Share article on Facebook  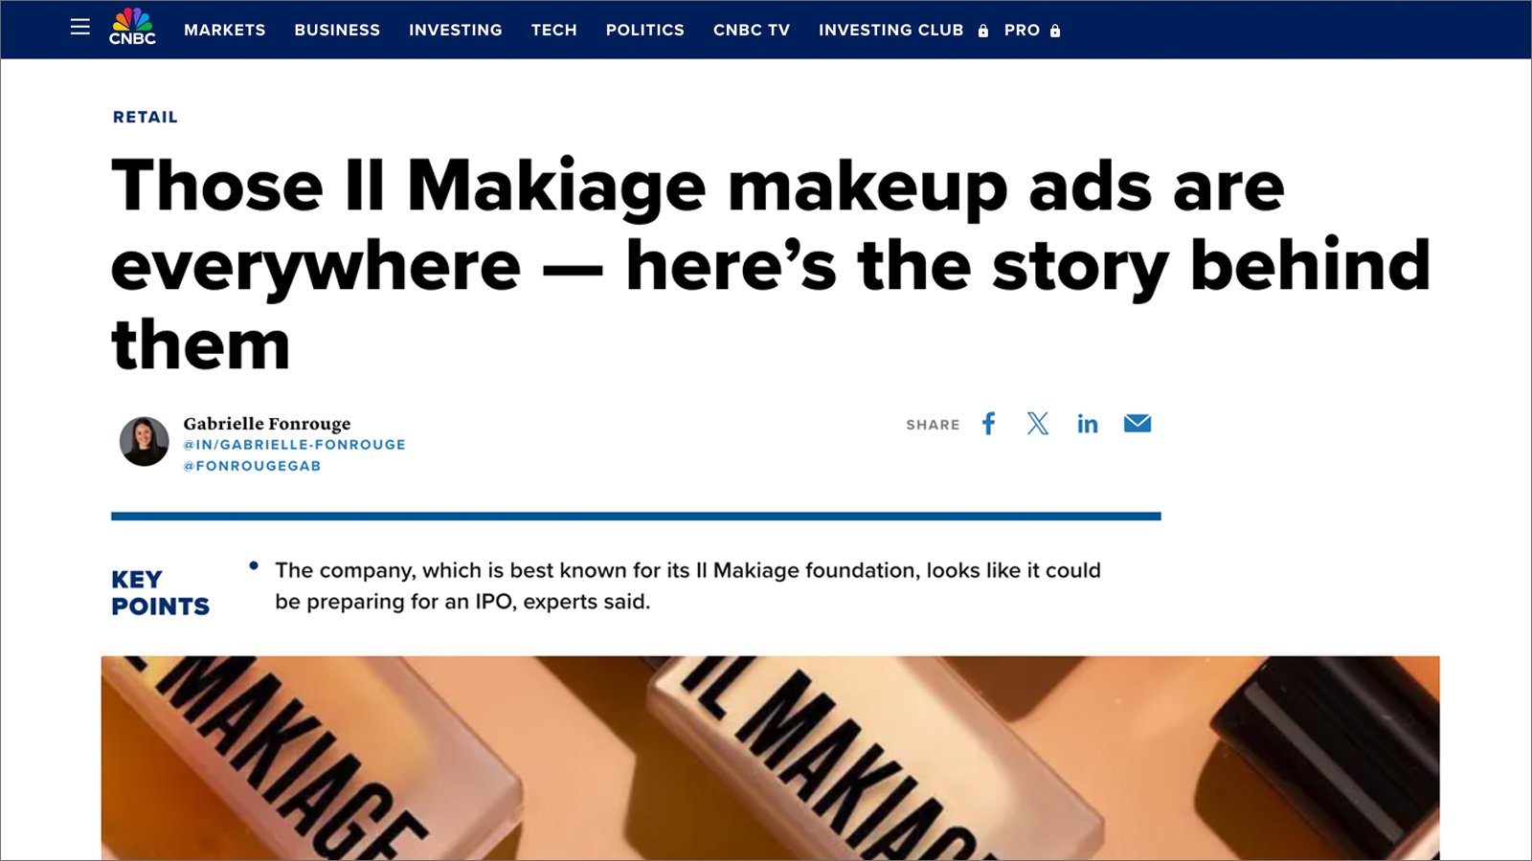click(989, 424)
